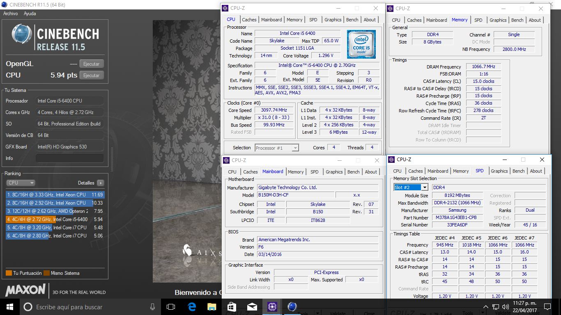Open File Explorer from the taskbar
This screenshot has height=315, width=561.
coord(212,307)
